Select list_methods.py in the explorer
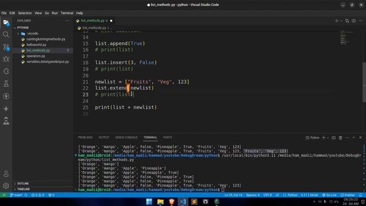The height and width of the screenshot is (206, 366). coord(38,50)
